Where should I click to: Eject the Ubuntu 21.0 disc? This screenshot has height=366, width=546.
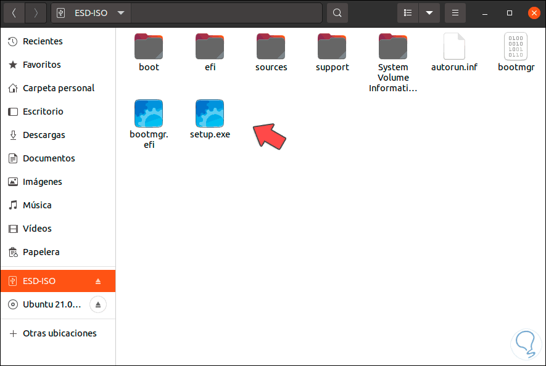pyautogui.click(x=97, y=304)
